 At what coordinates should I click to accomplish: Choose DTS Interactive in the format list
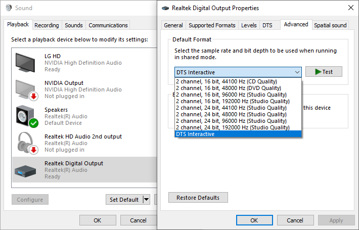pyautogui.click(x=238, y=134)
